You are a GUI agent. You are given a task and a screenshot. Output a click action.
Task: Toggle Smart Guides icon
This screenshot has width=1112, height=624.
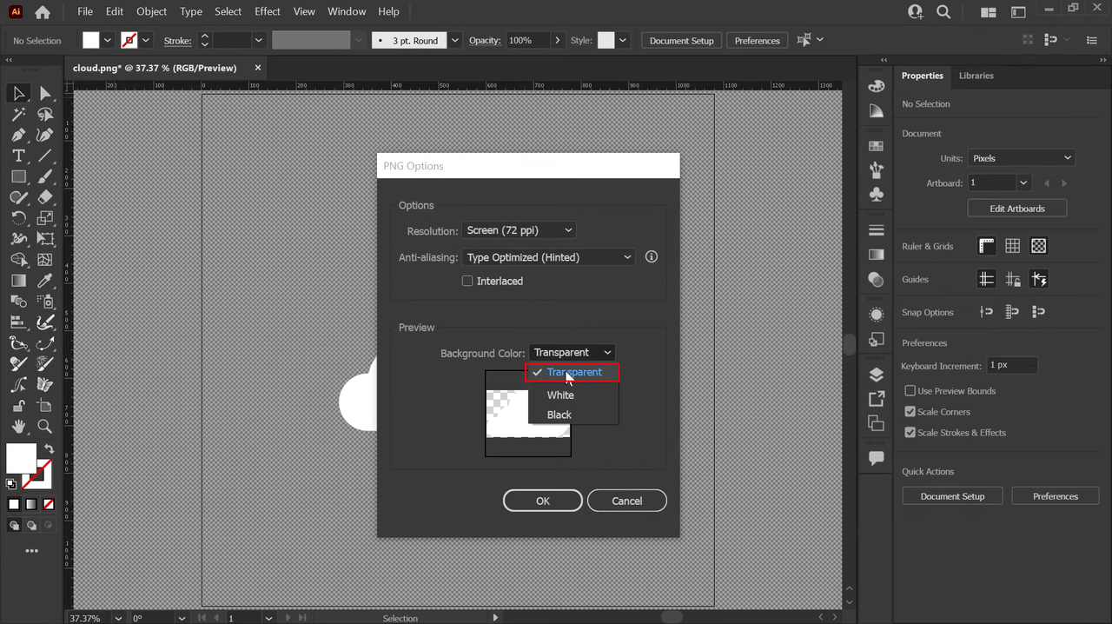pyautogui.click(x=1039, y=279)
